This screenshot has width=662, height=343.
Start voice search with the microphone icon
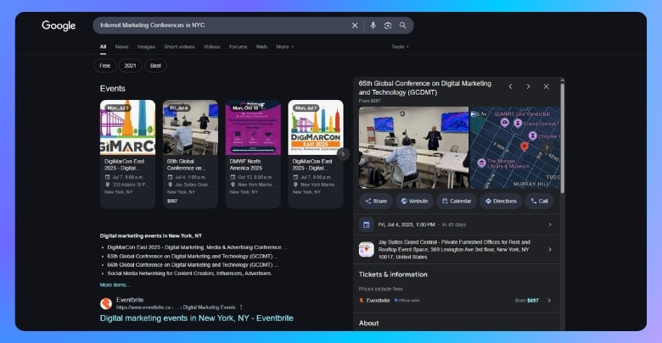click(373, 25)
